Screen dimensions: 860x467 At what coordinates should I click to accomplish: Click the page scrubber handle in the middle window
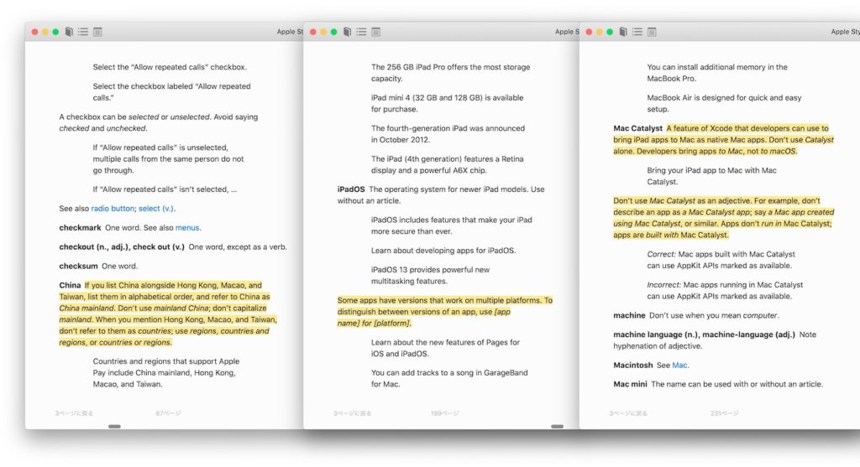click(558, 426)
